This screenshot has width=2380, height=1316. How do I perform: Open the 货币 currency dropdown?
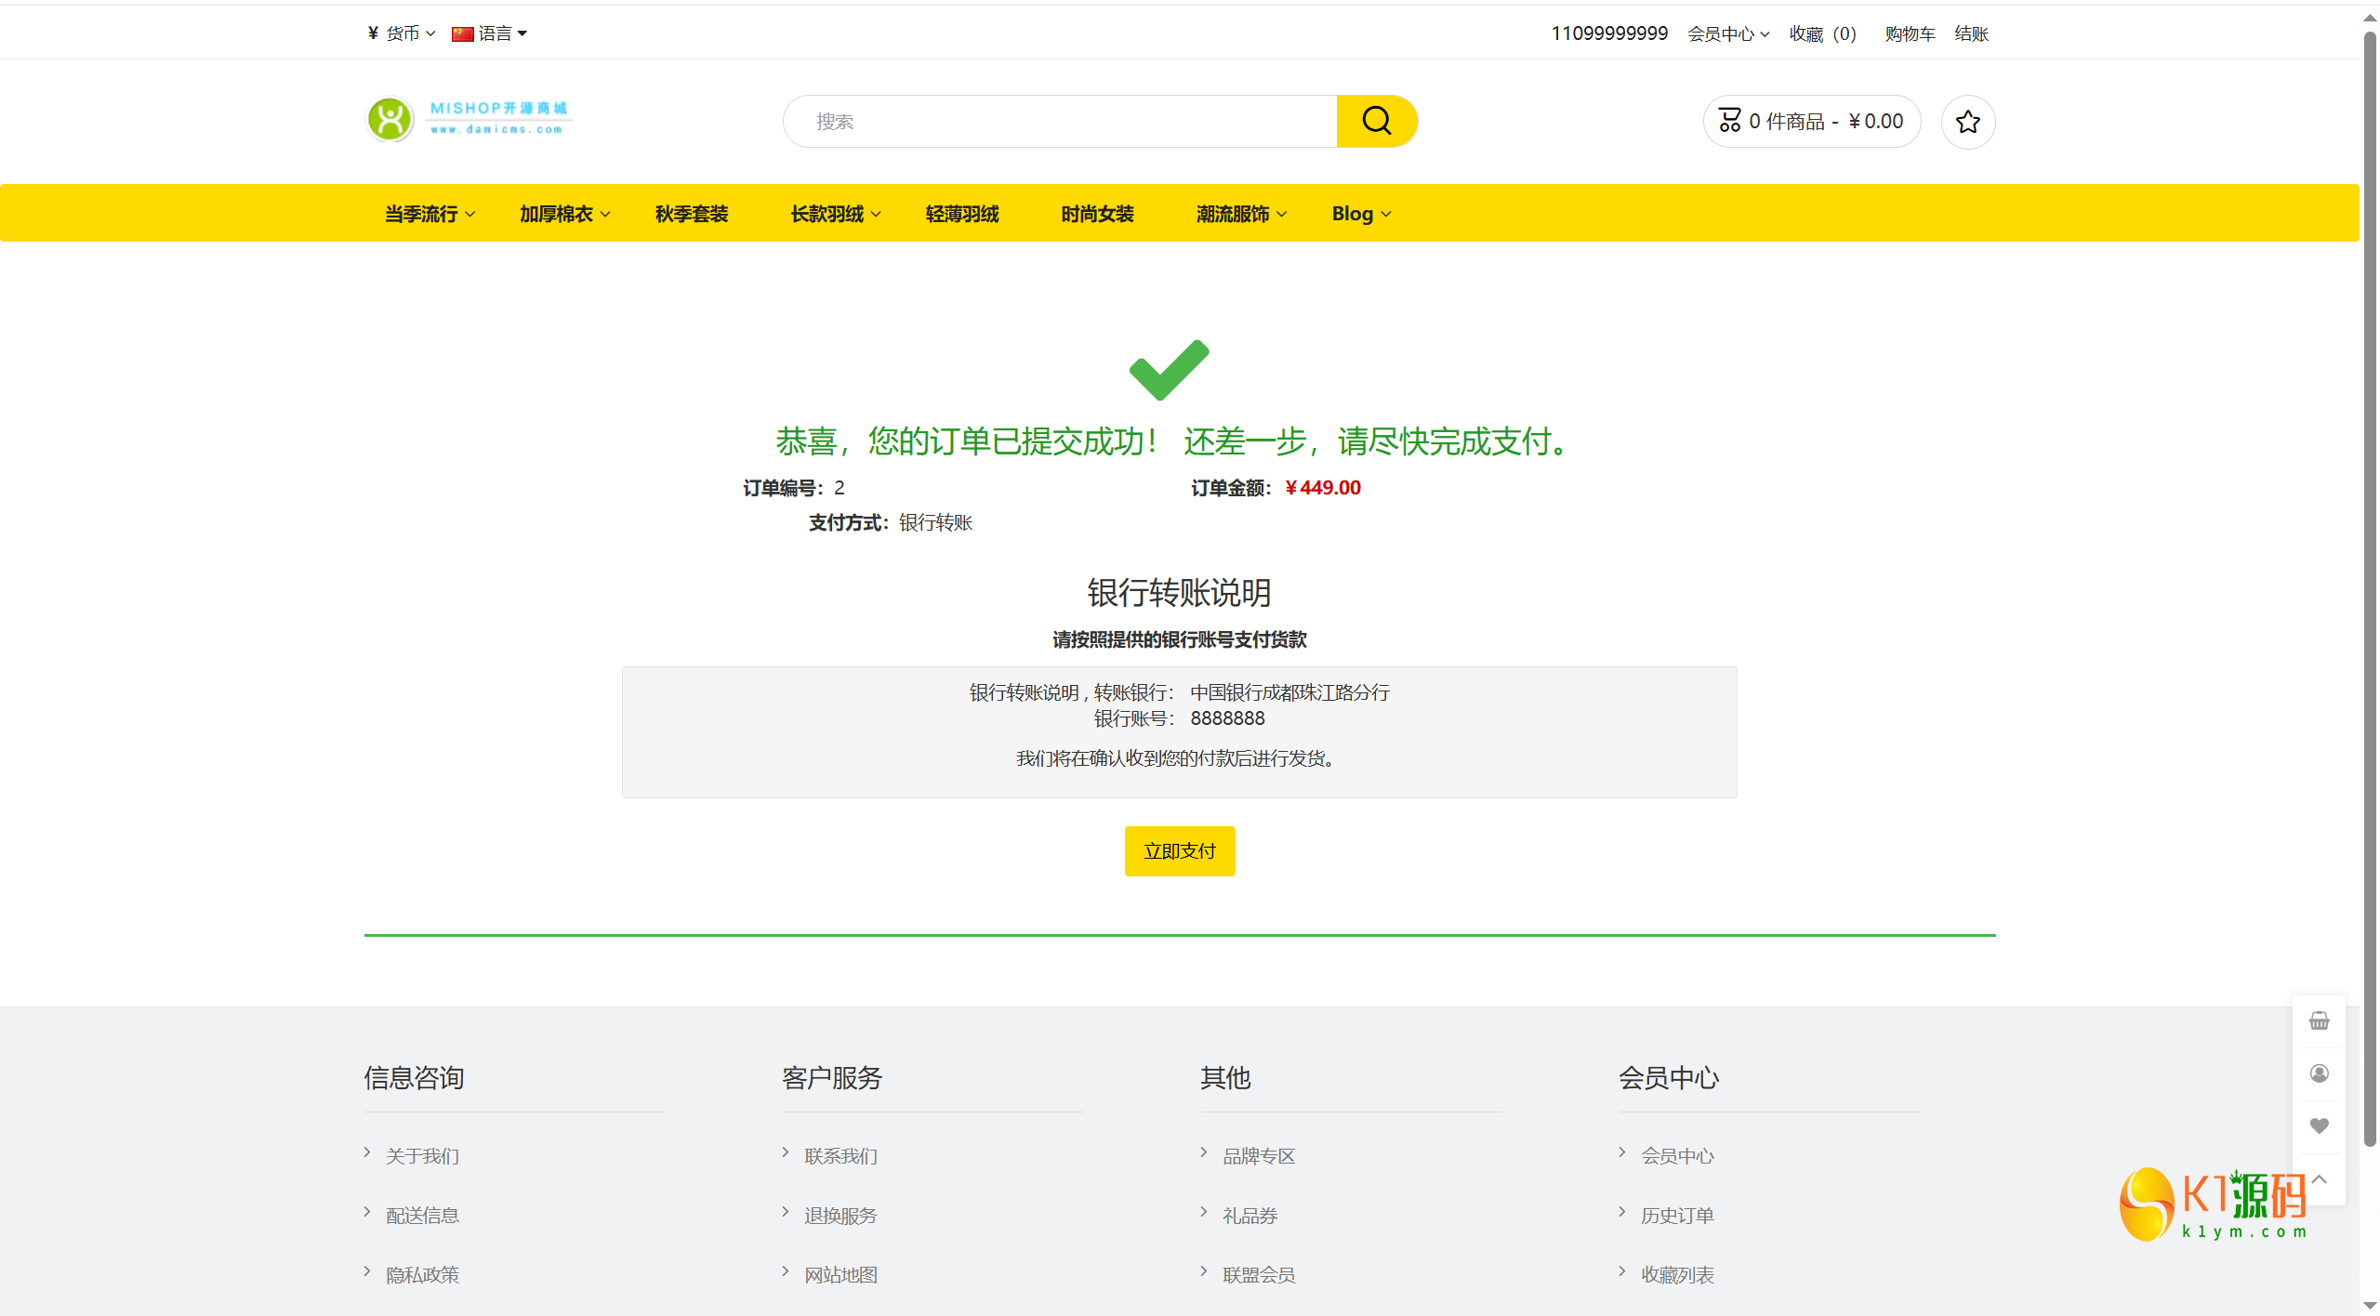[402, 33]
